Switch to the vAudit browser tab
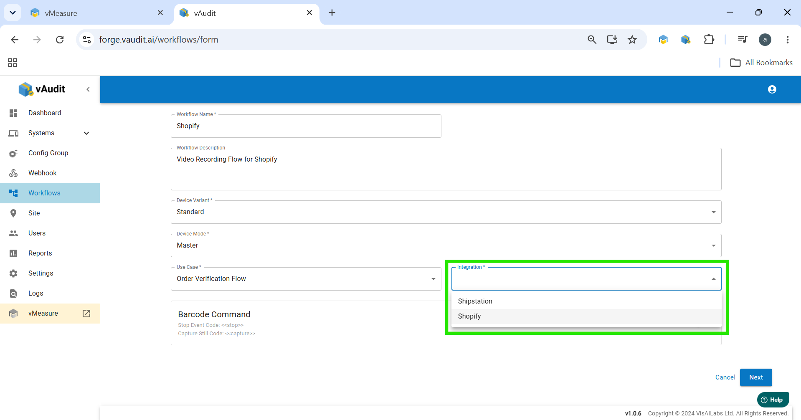Viewport: 801px width, 420px height. coord(246,13)
